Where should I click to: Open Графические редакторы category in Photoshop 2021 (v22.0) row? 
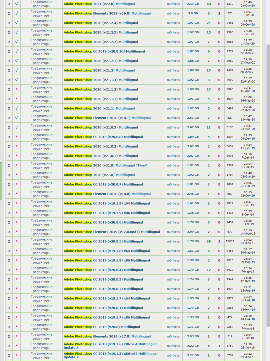pos(41,4)
